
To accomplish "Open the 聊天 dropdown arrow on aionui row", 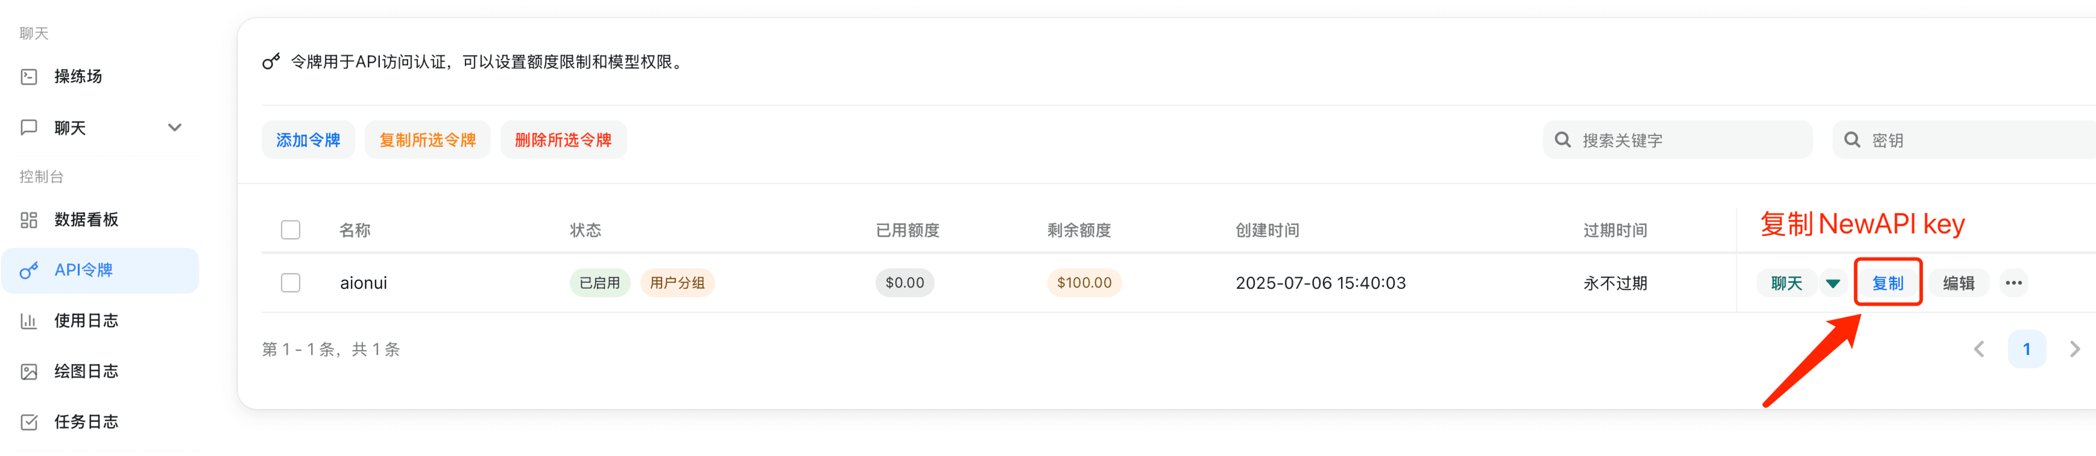I will coord(1834,283).
